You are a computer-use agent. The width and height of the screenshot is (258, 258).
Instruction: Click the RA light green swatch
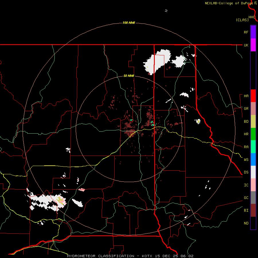[x=253, y=147]
